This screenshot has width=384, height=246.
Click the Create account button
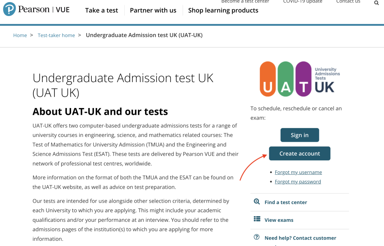tap(300, 154)
